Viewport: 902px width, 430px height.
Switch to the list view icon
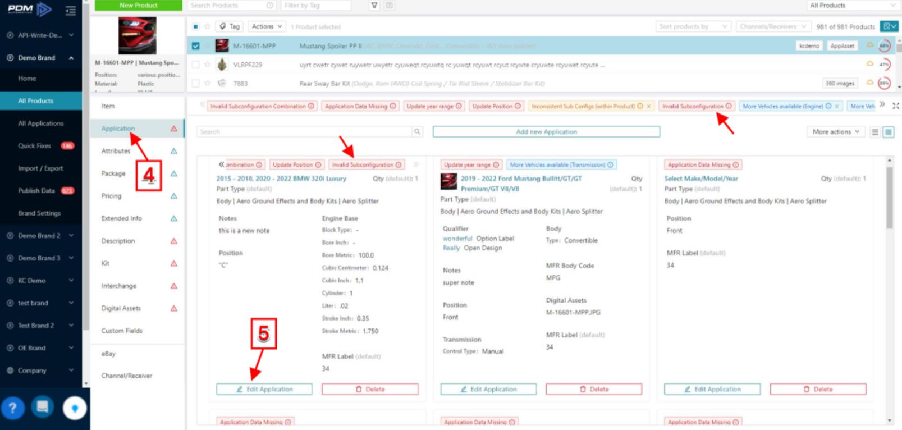click(x=875, y=132)
